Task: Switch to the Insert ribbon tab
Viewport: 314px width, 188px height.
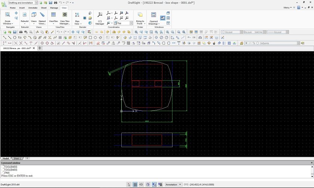Action: tap(22, 8)
